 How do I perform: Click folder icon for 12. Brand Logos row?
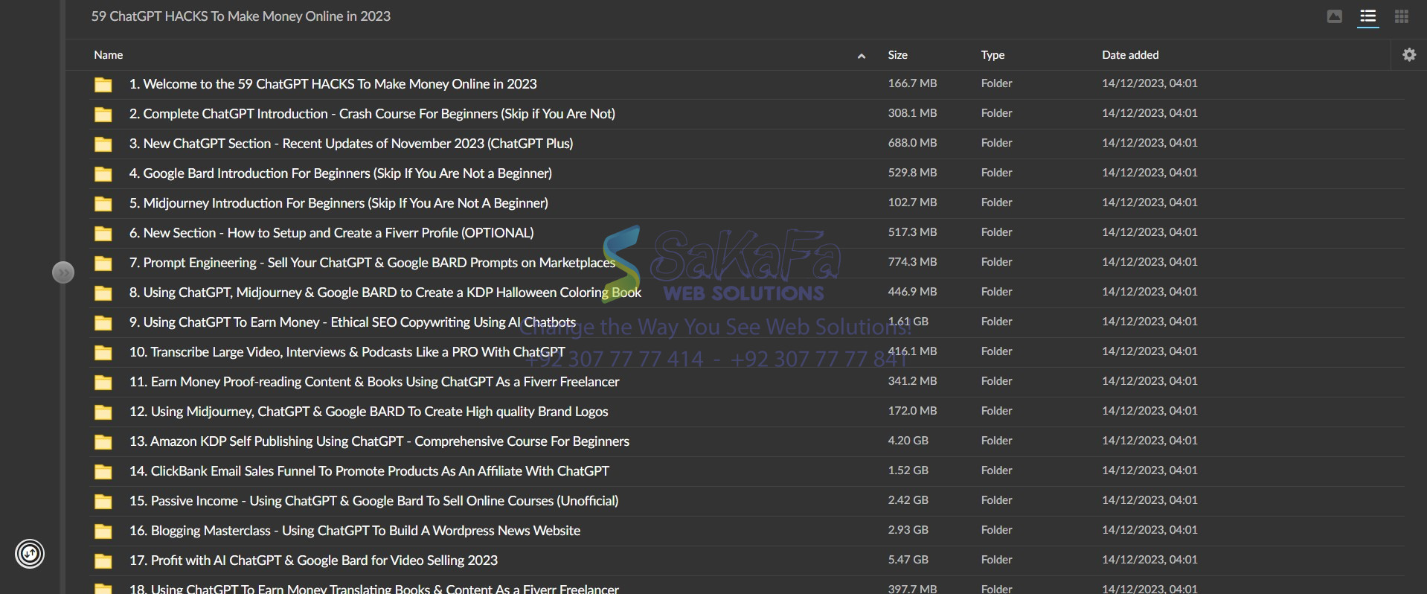pyautogui.click(x=103, y=412)
